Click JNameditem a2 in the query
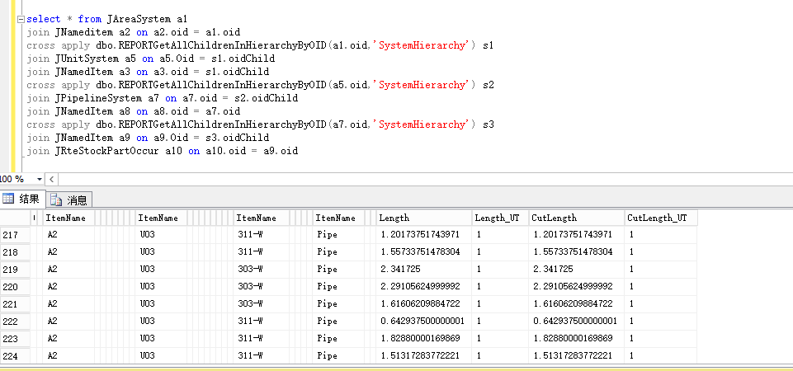793x371 pixels. 92,32
